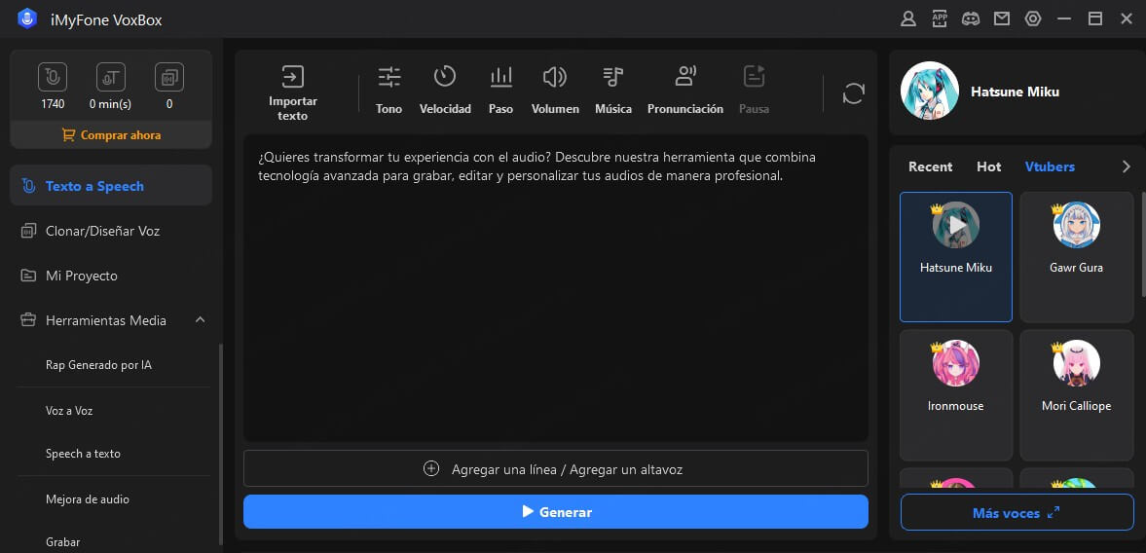Import text with Importar texto
Screen dimensions: 1146x553
(x=293, y=92)
